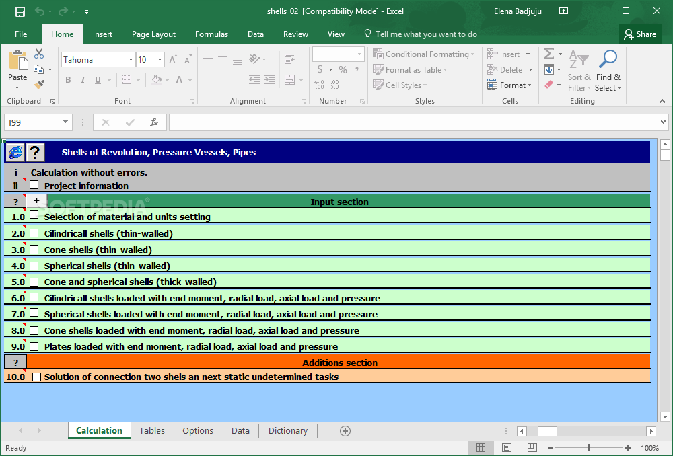Check Cone and spherical shells (thick-walled)
Image resolution: width=673 pixels, height=456 pixels.
(x=34, y=282)
